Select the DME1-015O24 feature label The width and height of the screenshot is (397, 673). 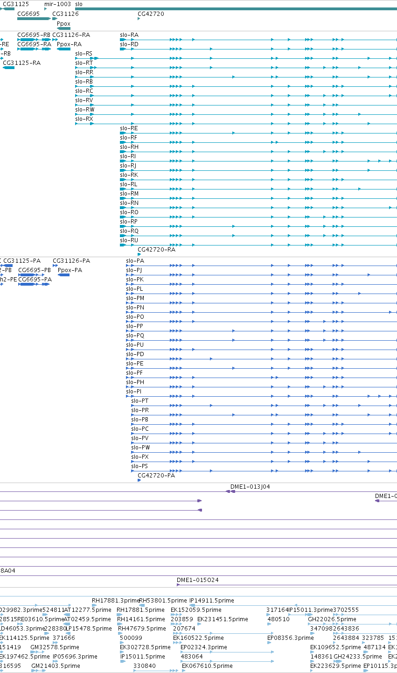197,580
